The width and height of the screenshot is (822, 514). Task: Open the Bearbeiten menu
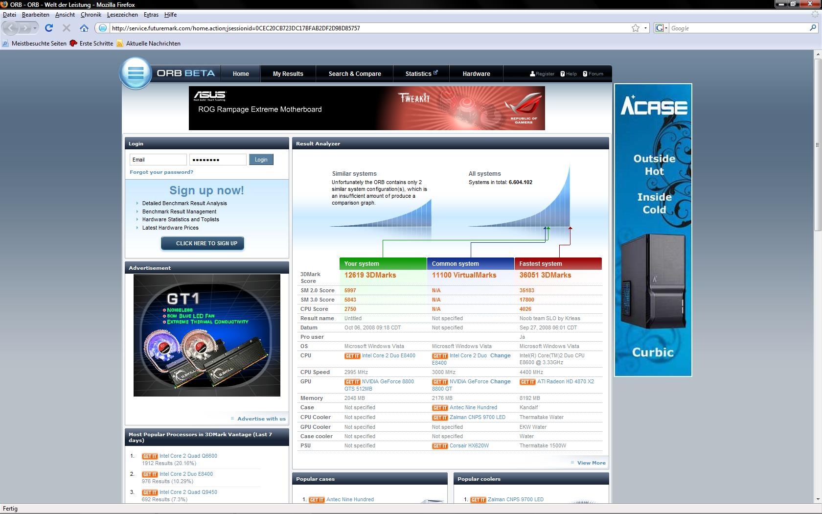coord(35,15)
